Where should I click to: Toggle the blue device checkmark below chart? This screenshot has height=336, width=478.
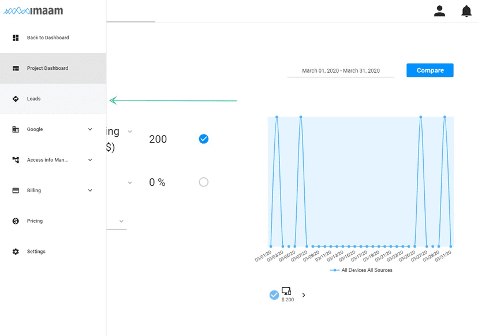point(274,295)
